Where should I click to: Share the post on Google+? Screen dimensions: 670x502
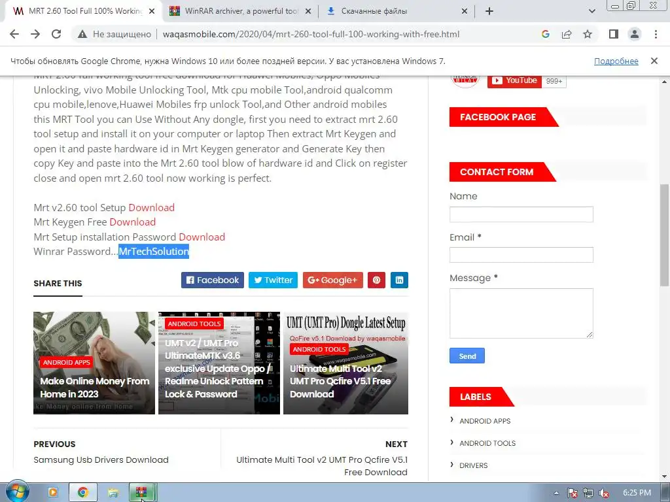click(x=333, y=280)
